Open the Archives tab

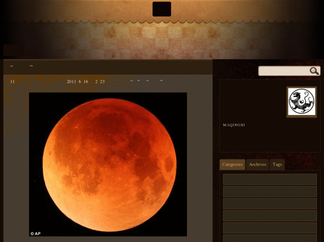click(258, 164)
